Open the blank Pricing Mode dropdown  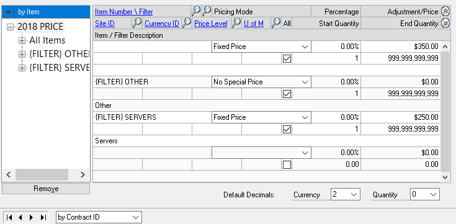(x=305, y=153)
